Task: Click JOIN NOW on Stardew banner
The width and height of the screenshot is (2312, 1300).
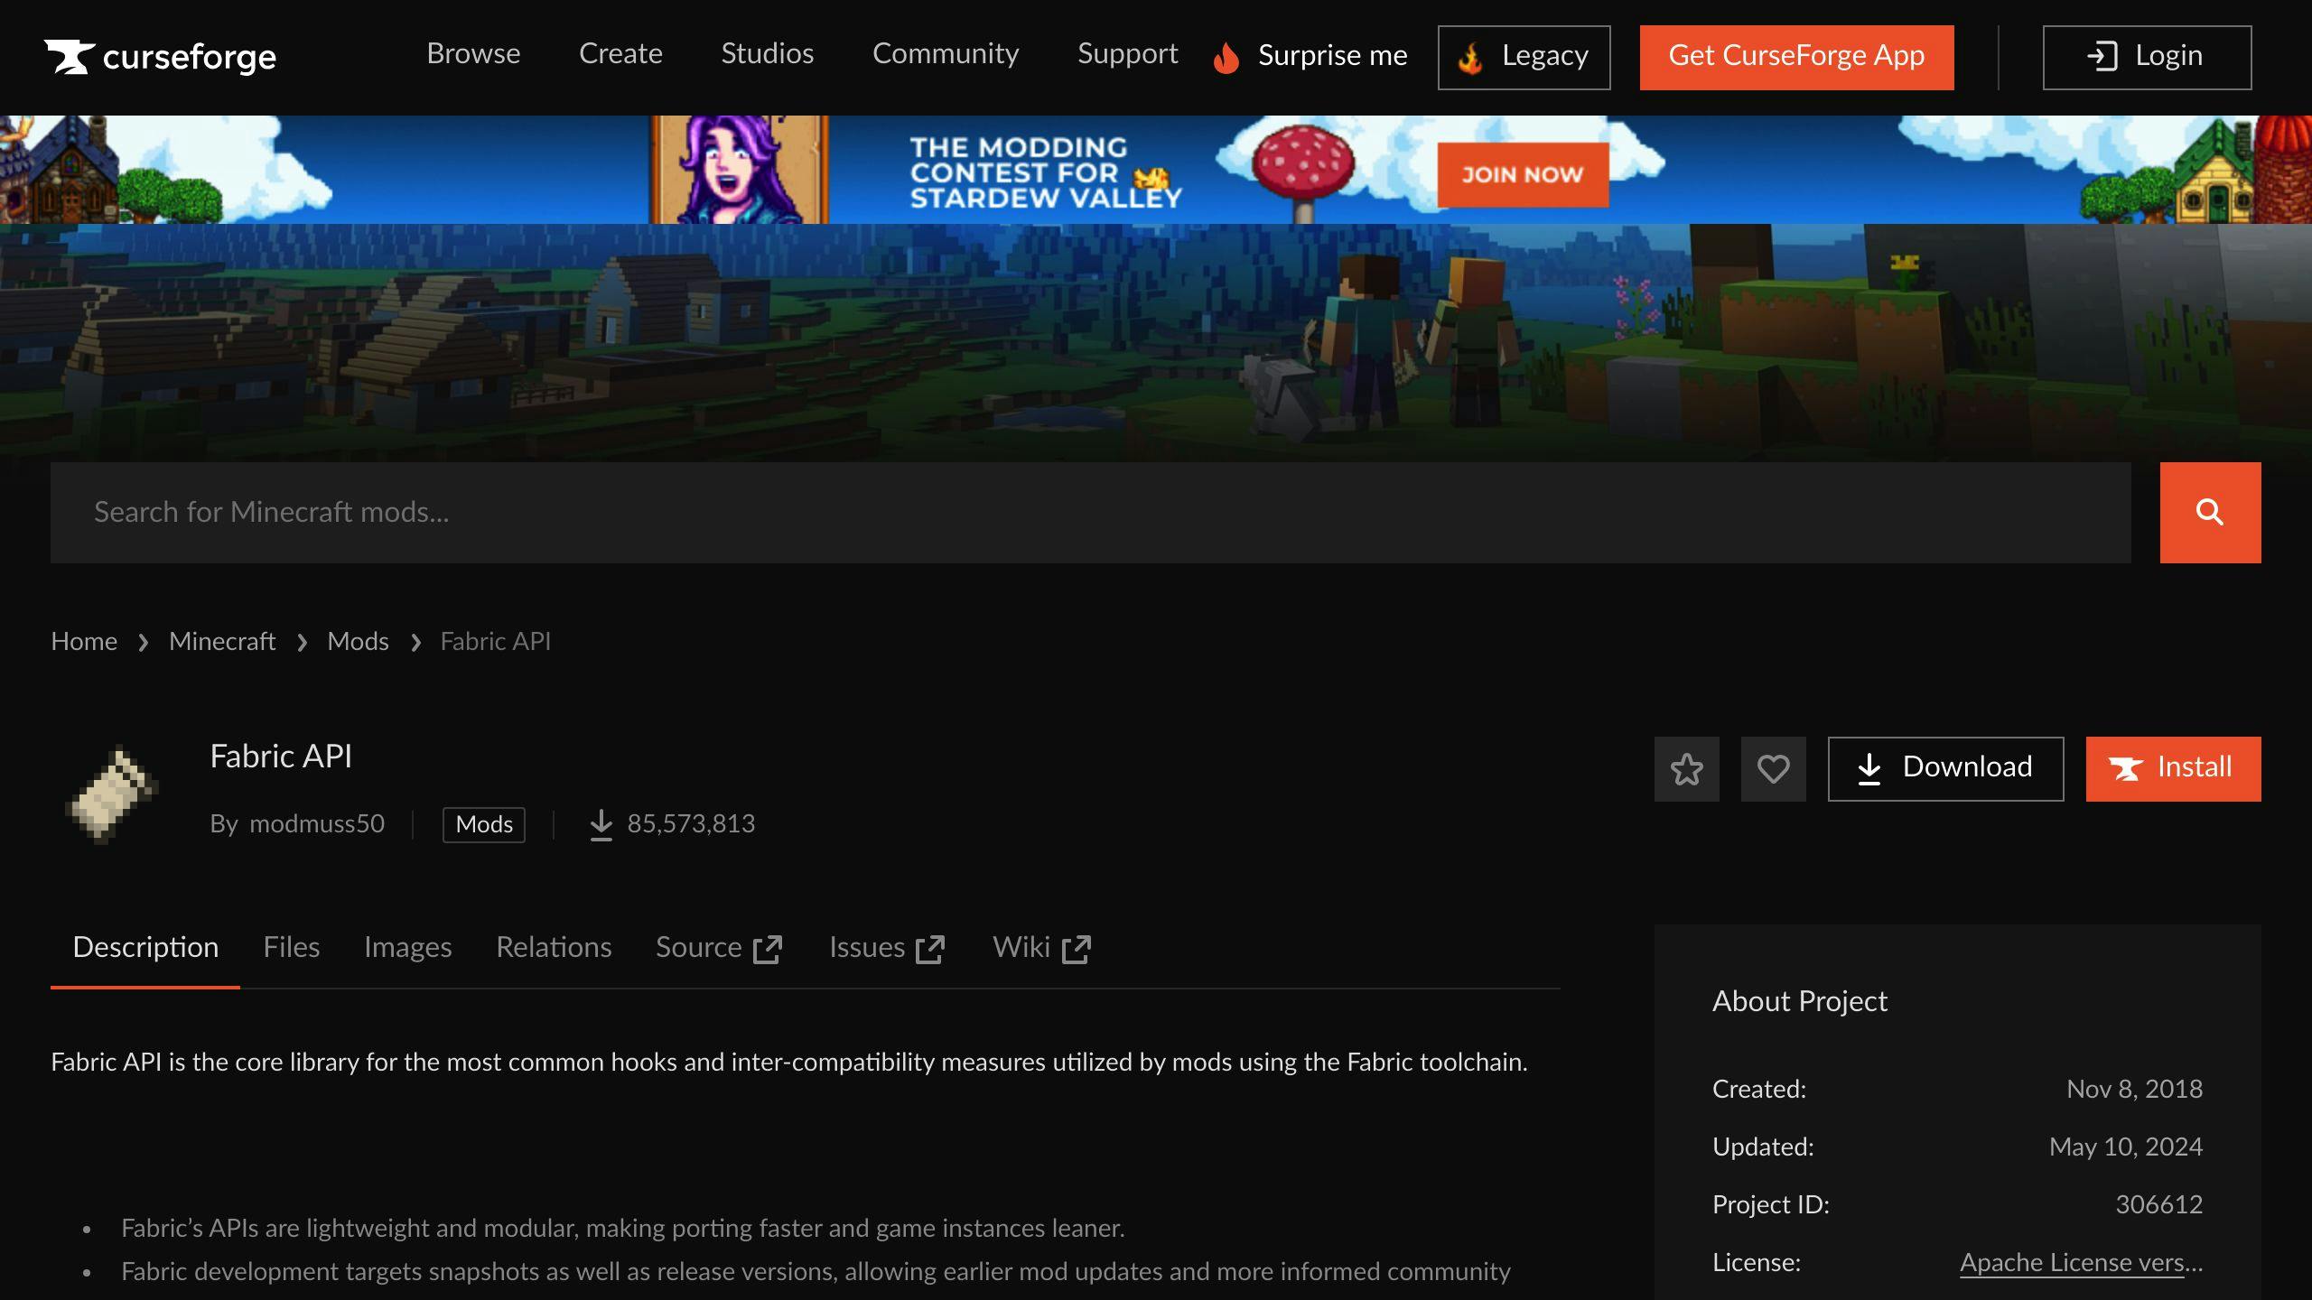Action: click(x=1523, y=175)
